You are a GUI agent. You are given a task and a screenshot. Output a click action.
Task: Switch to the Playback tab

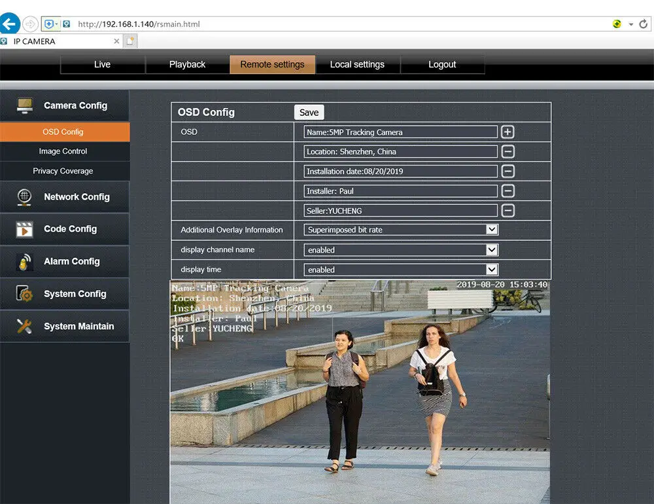click(x=187, y=64)
